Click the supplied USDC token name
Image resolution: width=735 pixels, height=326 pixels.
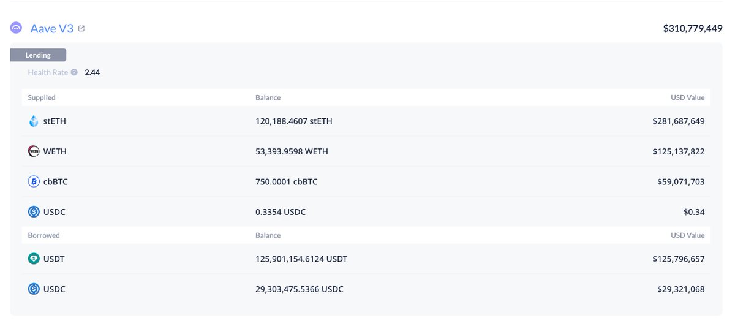(x=55, y=212)
